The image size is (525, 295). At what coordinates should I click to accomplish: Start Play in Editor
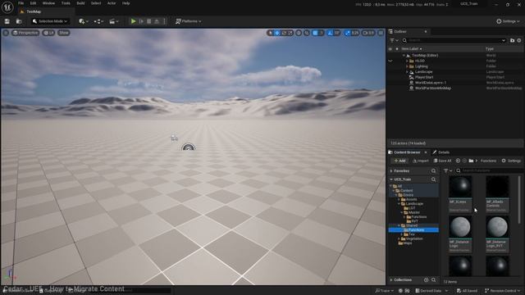click(x=133, y=21)
